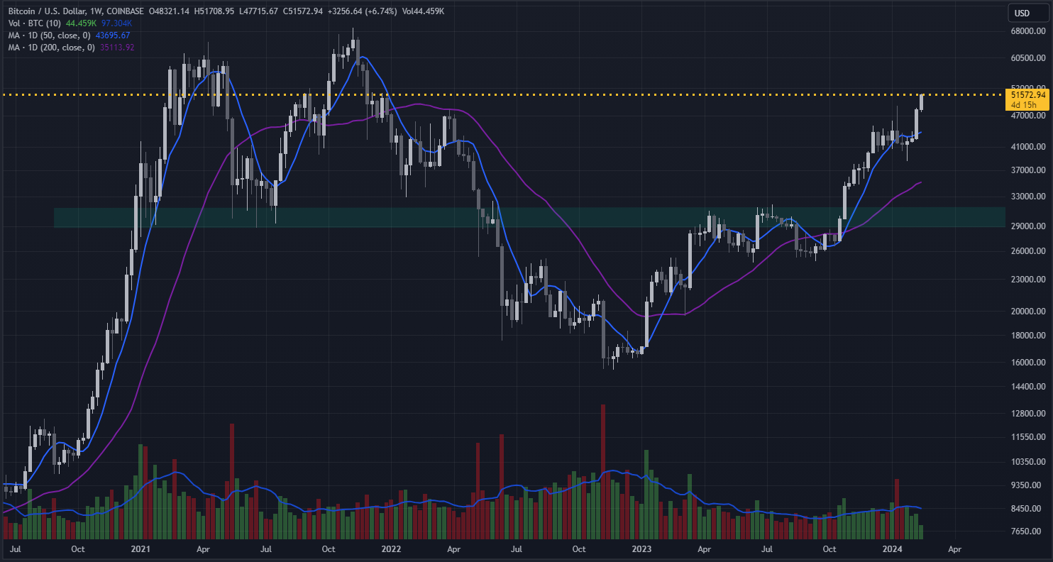Image resolution: width=1053 pixels, height=562 pixels.
Task: Click the 20000.00 price axis label
Action: click(1028, 311)
